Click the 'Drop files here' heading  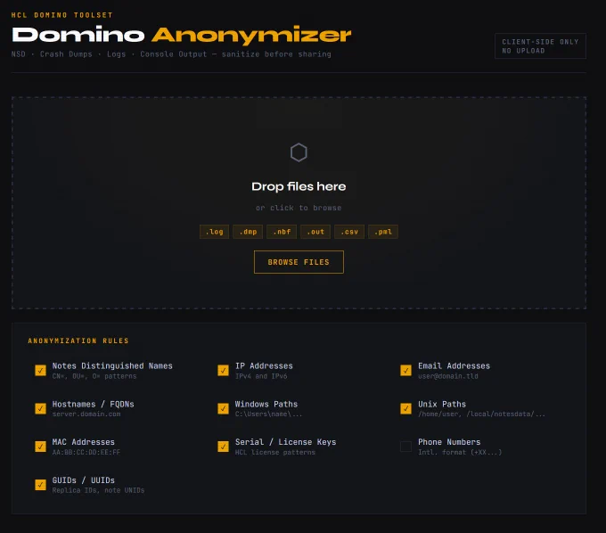coord(299,186)
